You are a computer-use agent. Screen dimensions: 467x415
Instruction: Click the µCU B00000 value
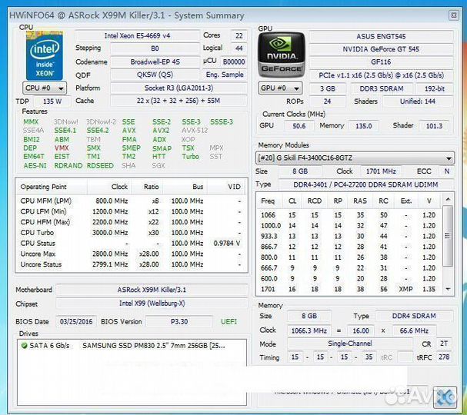[234, 62]
